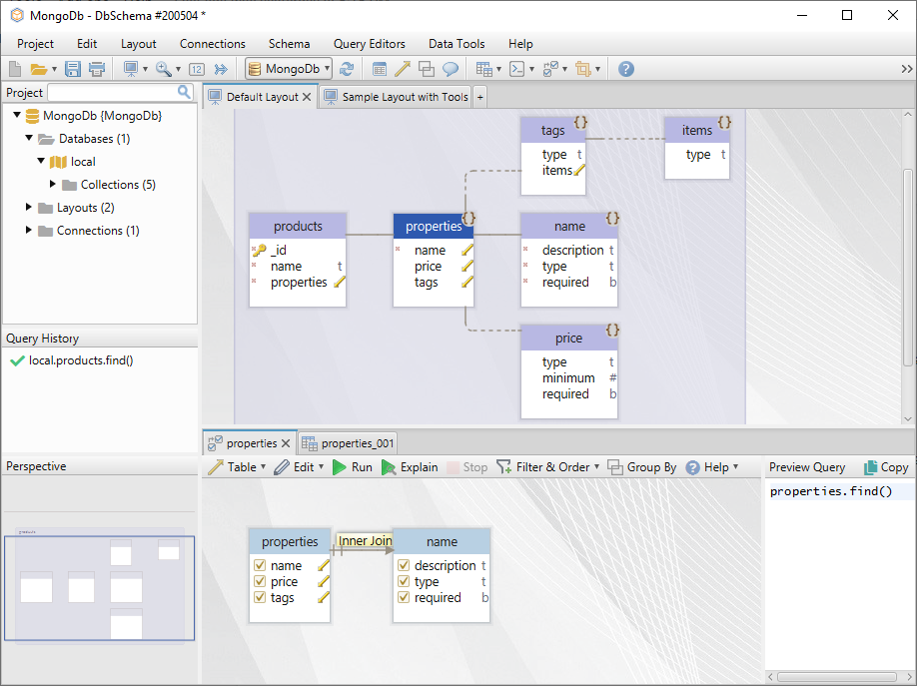917x686 pixels.
Task: Uncheck the price checkbox in properties
Action: [x=260, y=582]
